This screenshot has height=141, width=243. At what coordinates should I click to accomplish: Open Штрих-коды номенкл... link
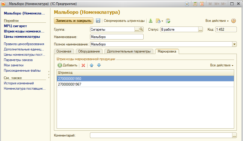(24, 31)
